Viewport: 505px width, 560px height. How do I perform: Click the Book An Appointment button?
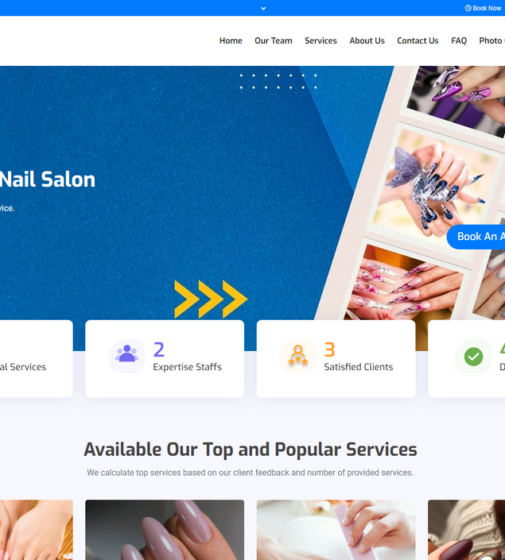[476, 237]
